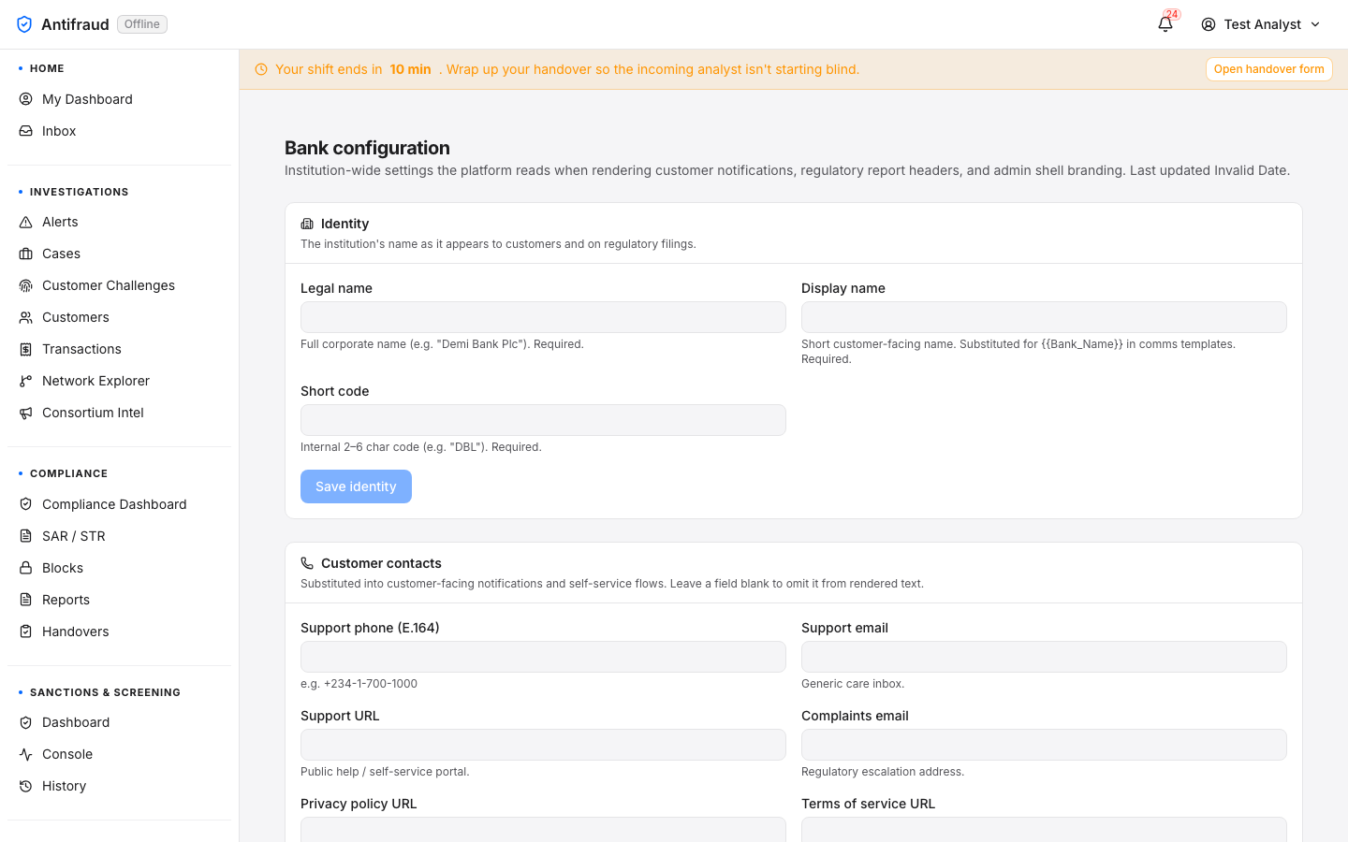Open My Dashboard from the sidebar
This screenshot has width=1348, height=842.
tap(119, 99)
